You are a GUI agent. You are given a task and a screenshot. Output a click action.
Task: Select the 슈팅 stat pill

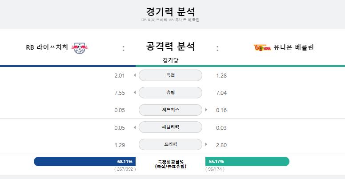171,93
